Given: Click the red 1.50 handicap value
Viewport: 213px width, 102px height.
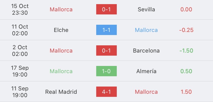Looking at the screenshot, I should (x=186, y=92).
